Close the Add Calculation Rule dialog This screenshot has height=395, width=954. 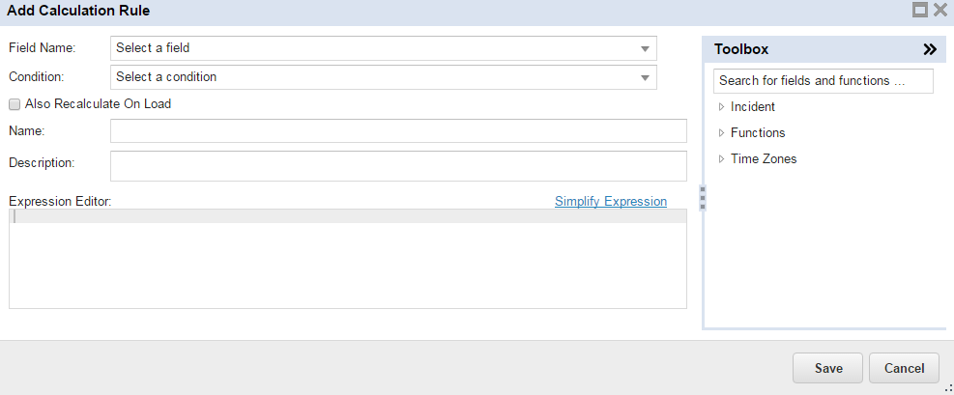click(x=940, y=11)
